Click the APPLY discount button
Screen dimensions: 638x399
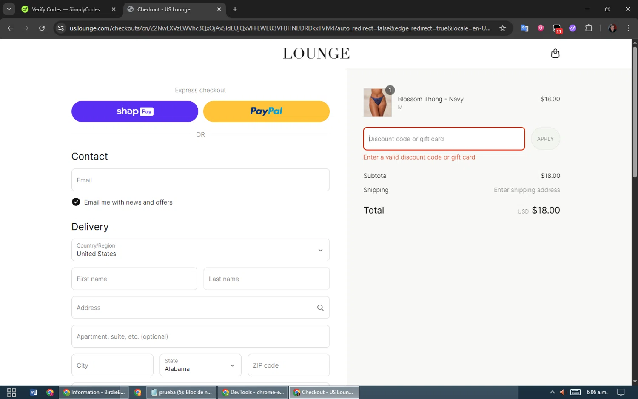coord(545,139)
